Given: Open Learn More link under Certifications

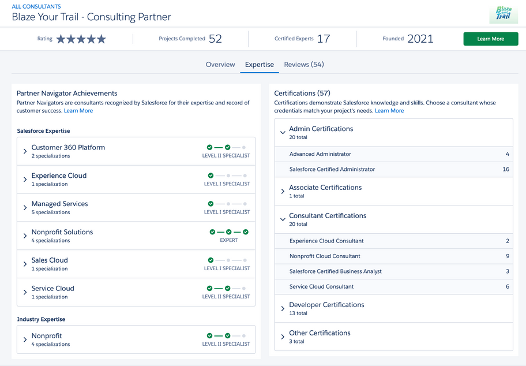Looking at the screenshot, I should pyautogui.click(x=389, y=111).
